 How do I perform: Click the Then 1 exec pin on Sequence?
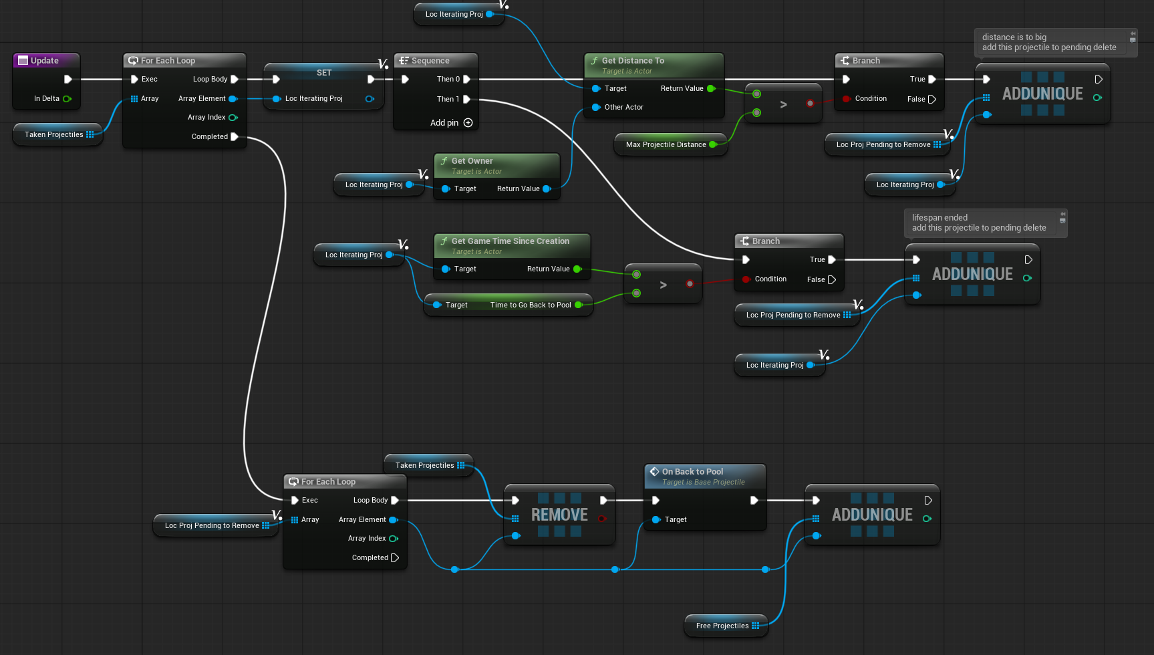[466, 99]
